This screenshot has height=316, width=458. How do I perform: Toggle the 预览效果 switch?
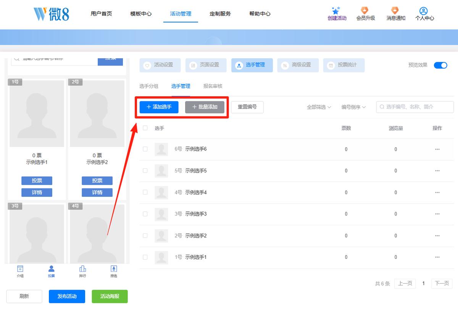point(440,65)
